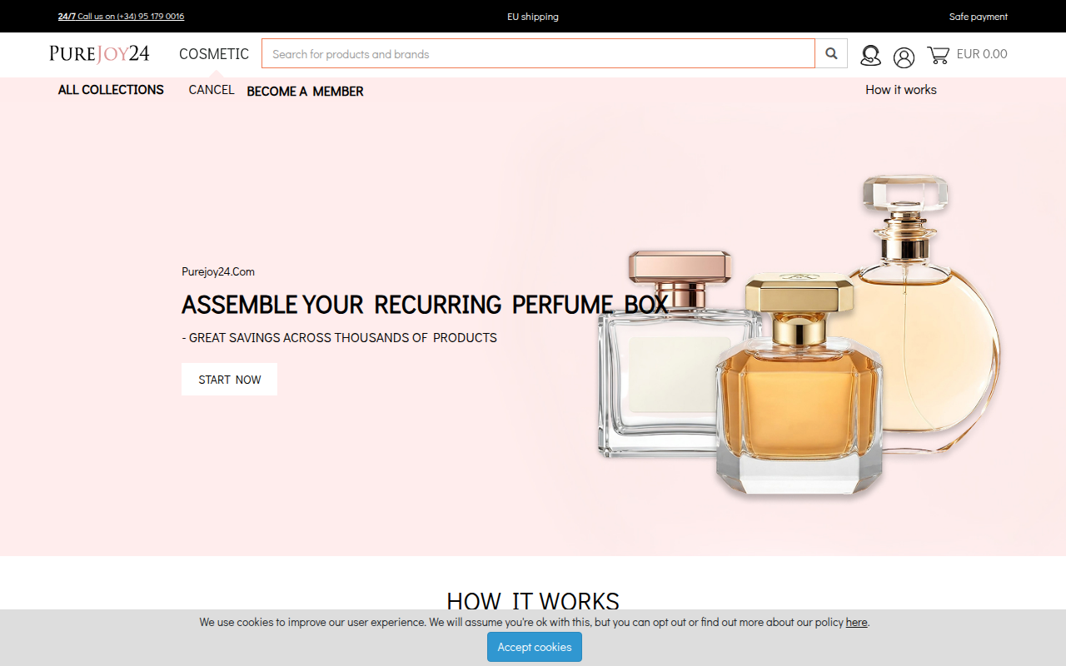Open the COSMETIC menu
This screenshot has height=666, width=1066.
click(214, 54)
